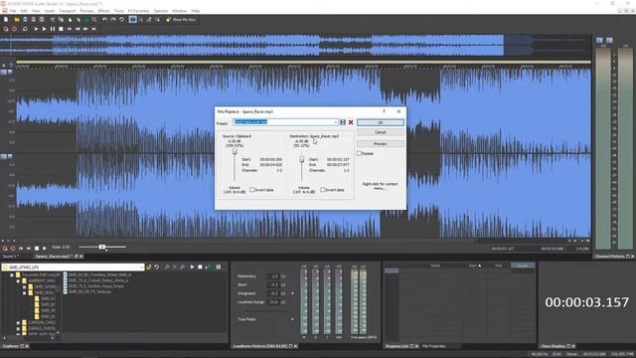Viewport: 636px width, 358px height.
Task: Click Go to End in top transport bar
Action: tap(94, 29)
